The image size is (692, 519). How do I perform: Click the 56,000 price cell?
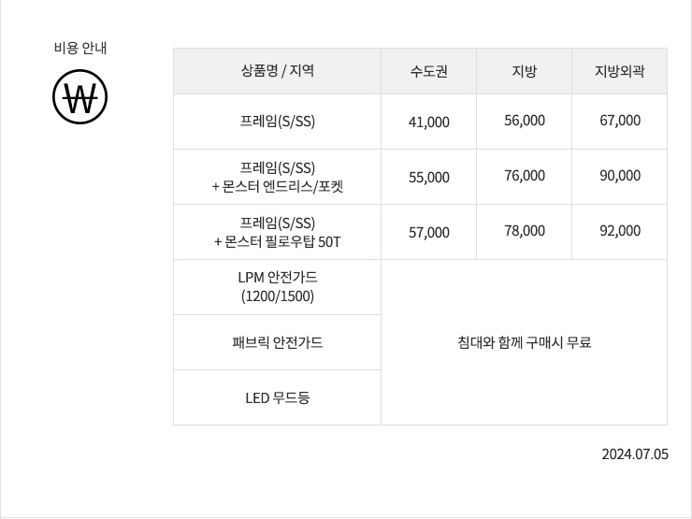(524, 122)
